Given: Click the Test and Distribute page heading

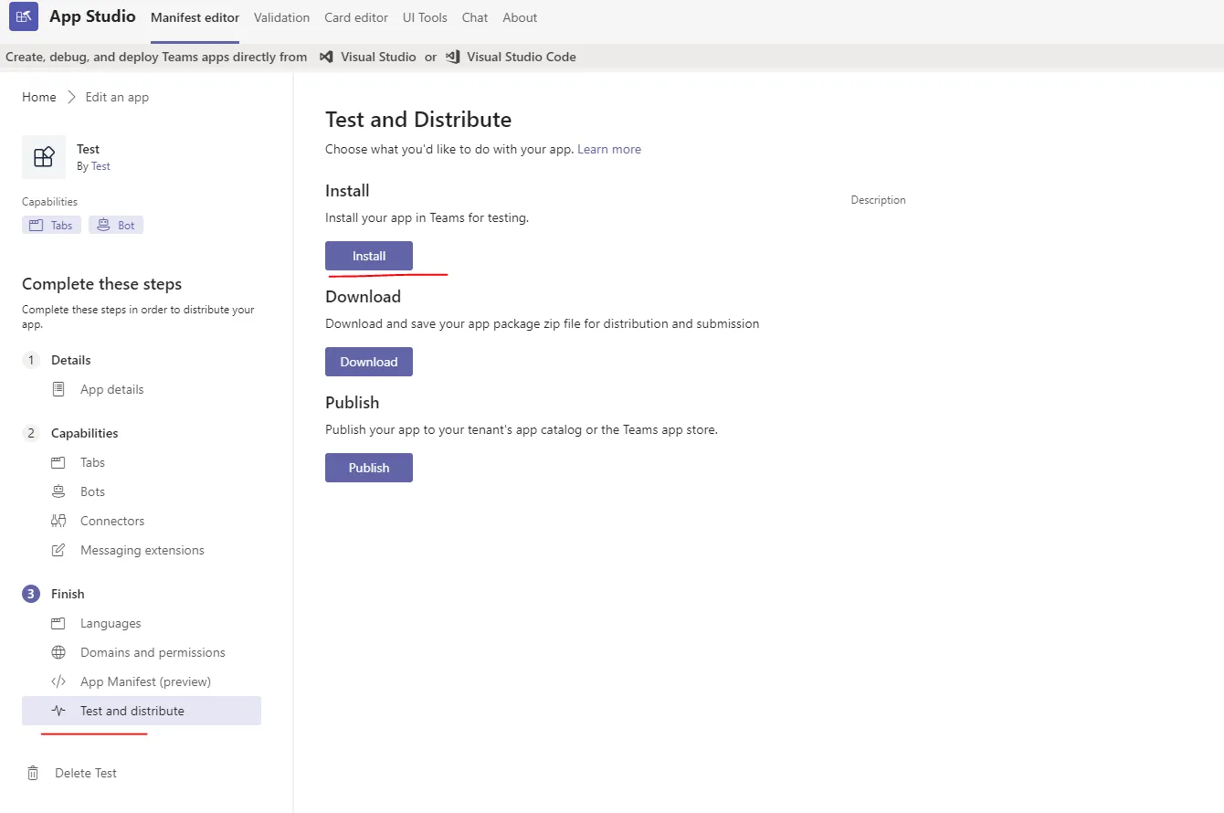Looking at the screenshot, I should [418, 120].
